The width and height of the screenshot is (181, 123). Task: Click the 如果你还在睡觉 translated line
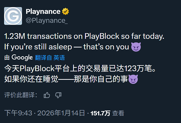tap(65, 79)
